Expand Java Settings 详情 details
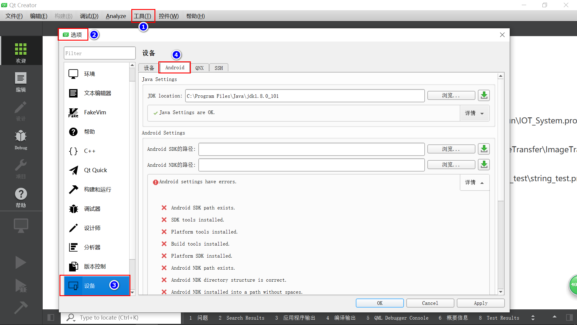 (475, 113)
